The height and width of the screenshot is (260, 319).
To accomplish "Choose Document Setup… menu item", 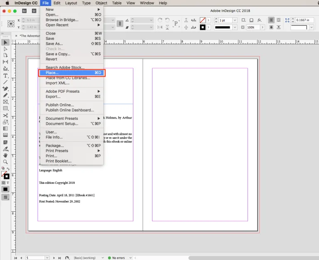I will [x=72, y=124].
